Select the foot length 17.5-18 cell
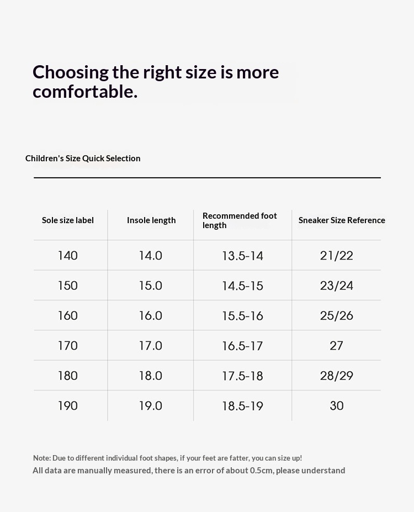The image size is (414, 512). pyautogui.click(x=242, y=376)
